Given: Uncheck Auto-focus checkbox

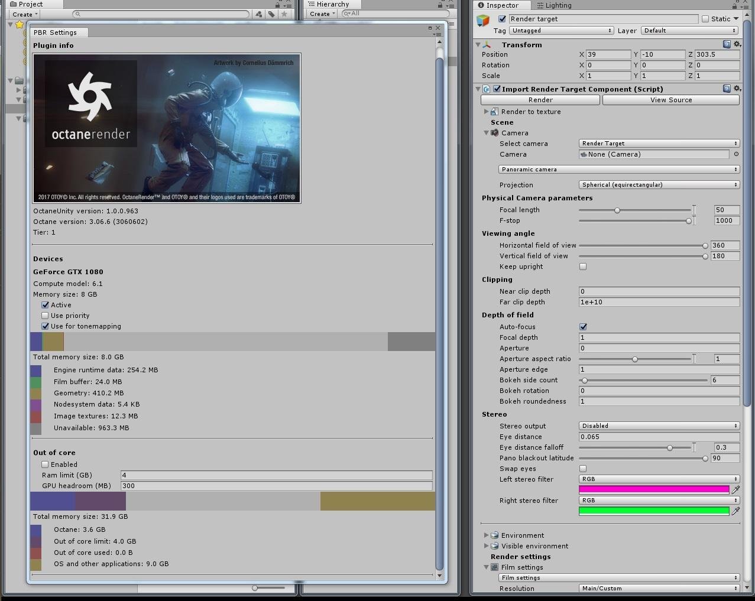Looking at the screenshot, I should click(583, 327).
